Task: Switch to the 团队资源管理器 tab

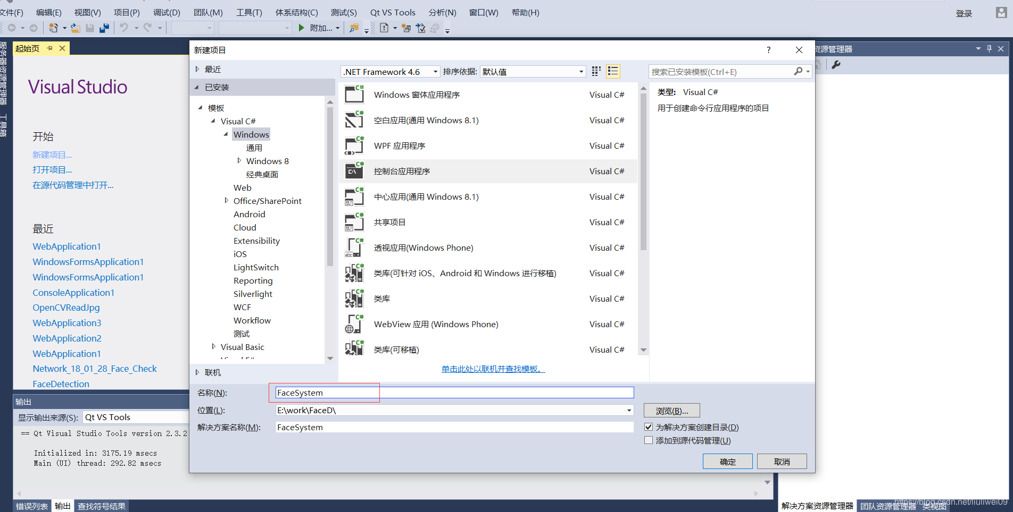Action: [x=888, y=506]
